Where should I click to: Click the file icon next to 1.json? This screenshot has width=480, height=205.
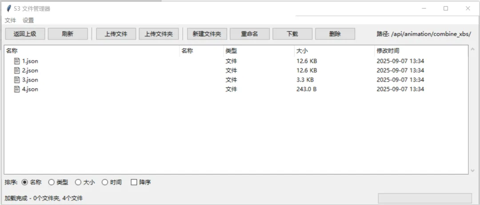click(x=17, y=61)
